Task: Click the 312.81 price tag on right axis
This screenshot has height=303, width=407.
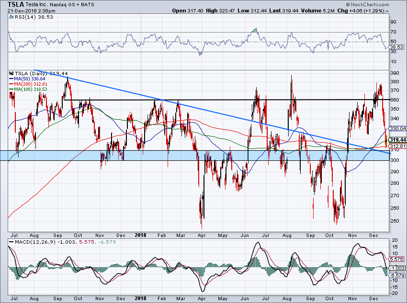Action: tap(398, 146)
